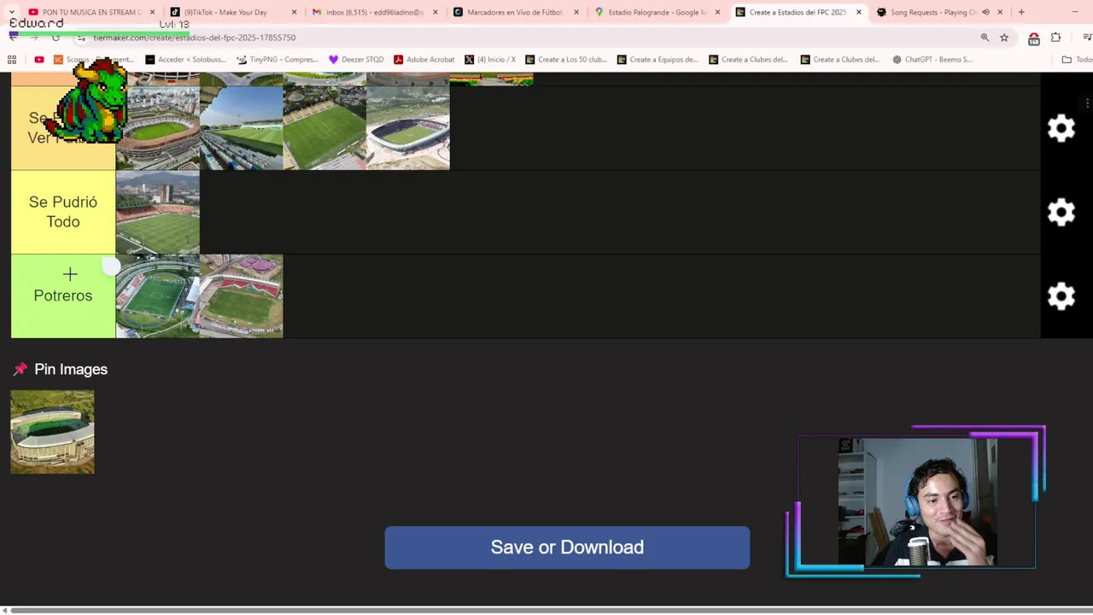
Task: Open the Todos bookmarks folder
Action: 1077,60
